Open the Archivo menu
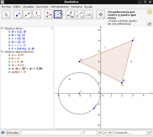153x137 pixels. [7, 7]
